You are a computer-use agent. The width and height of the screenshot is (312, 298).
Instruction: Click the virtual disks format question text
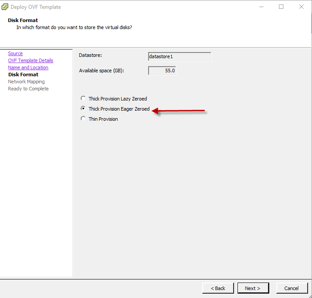tap(74, 27)
